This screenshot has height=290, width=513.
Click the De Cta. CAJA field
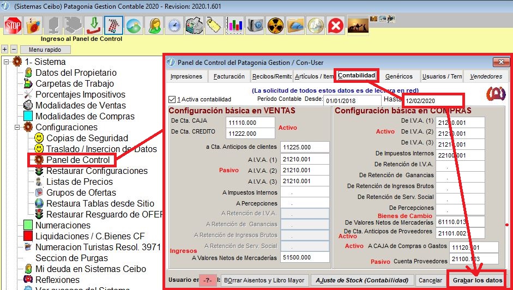click(x=250, y=123)
